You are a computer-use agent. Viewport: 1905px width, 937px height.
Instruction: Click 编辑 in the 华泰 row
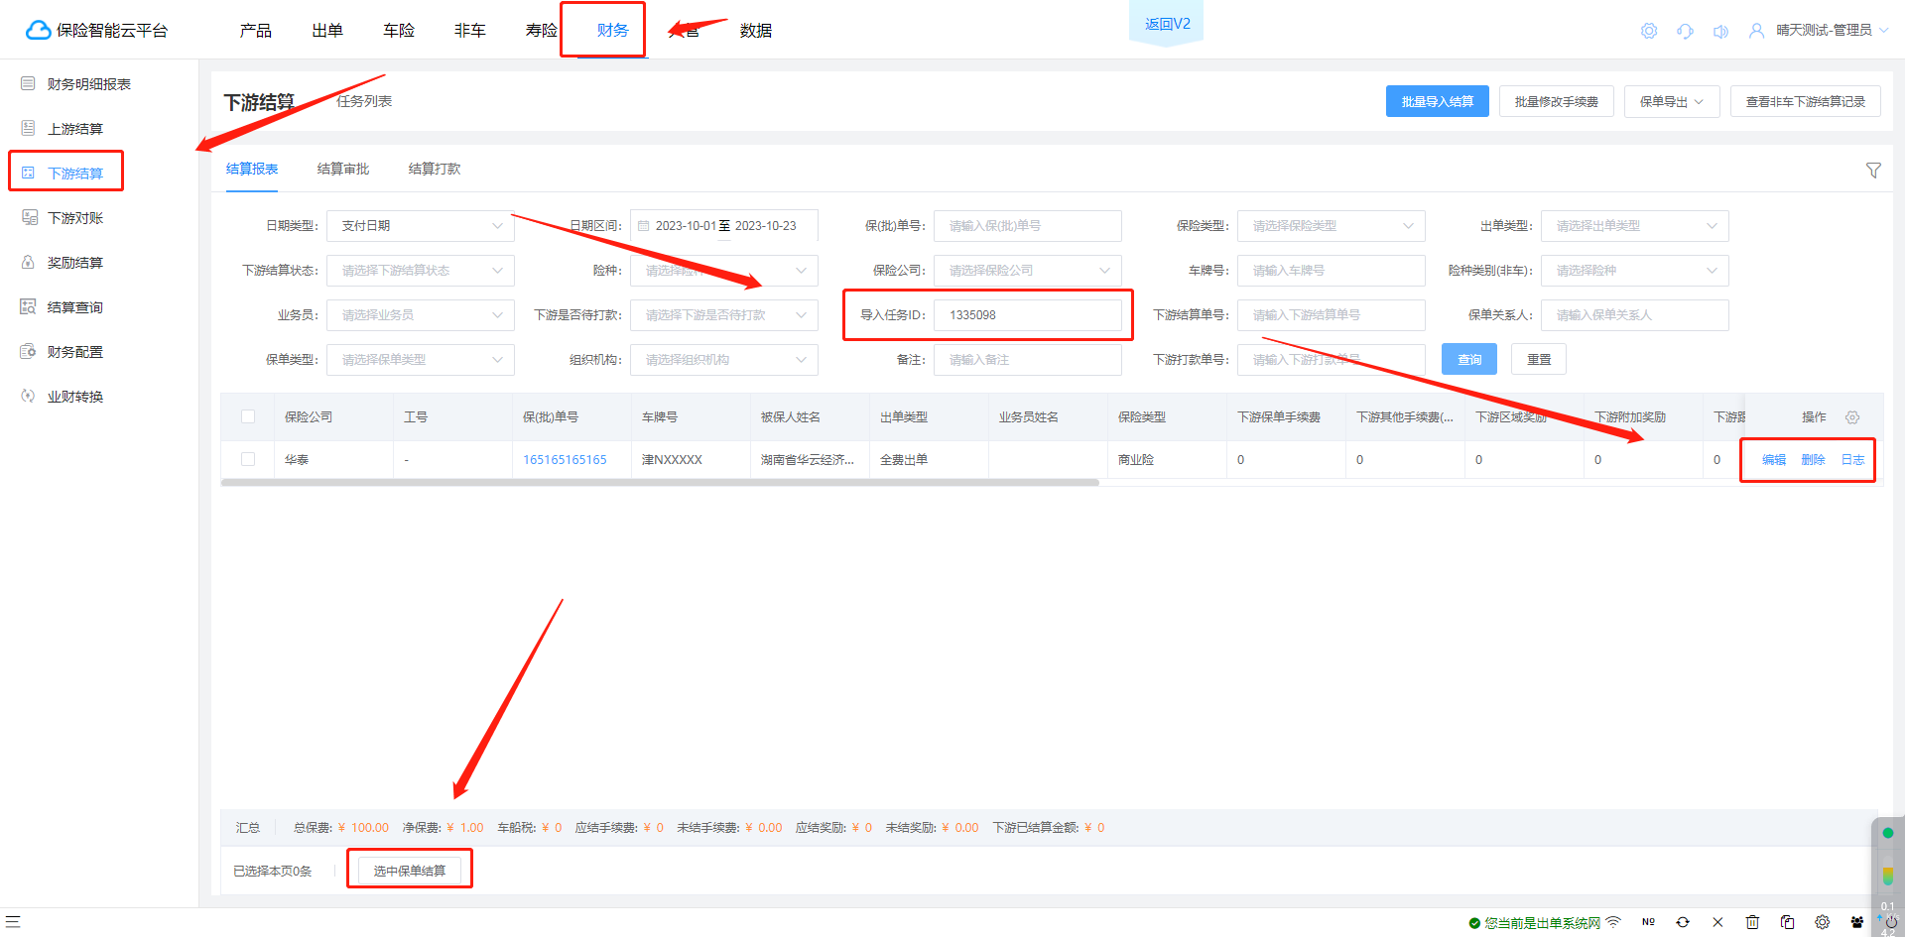pos(1774,460)
